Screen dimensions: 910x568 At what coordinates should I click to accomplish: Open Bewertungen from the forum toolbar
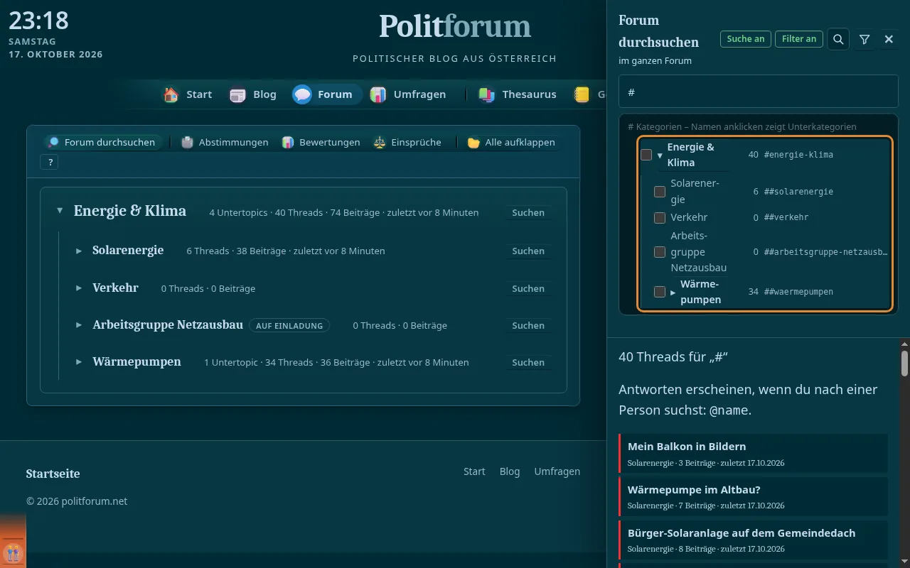click(321, 142)
